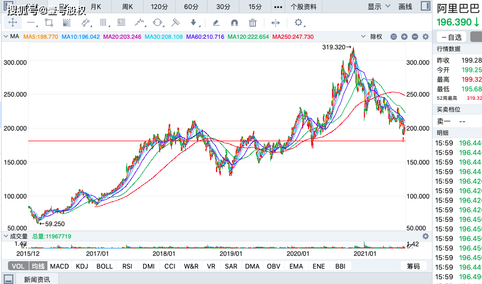Select the ENE indicator
482x284 pixels.
(x=319, y=266)
